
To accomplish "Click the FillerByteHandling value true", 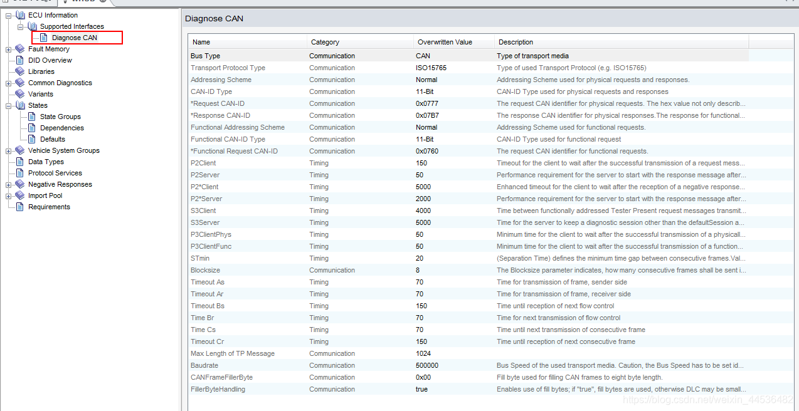I will click(x=421, y=389).
